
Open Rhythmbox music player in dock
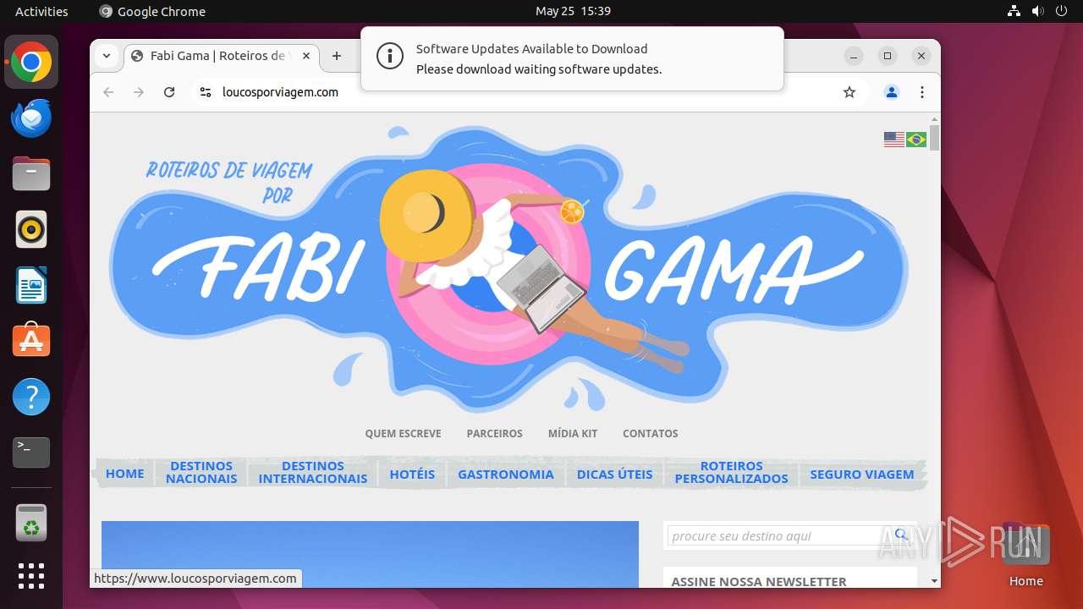(31, 229)
